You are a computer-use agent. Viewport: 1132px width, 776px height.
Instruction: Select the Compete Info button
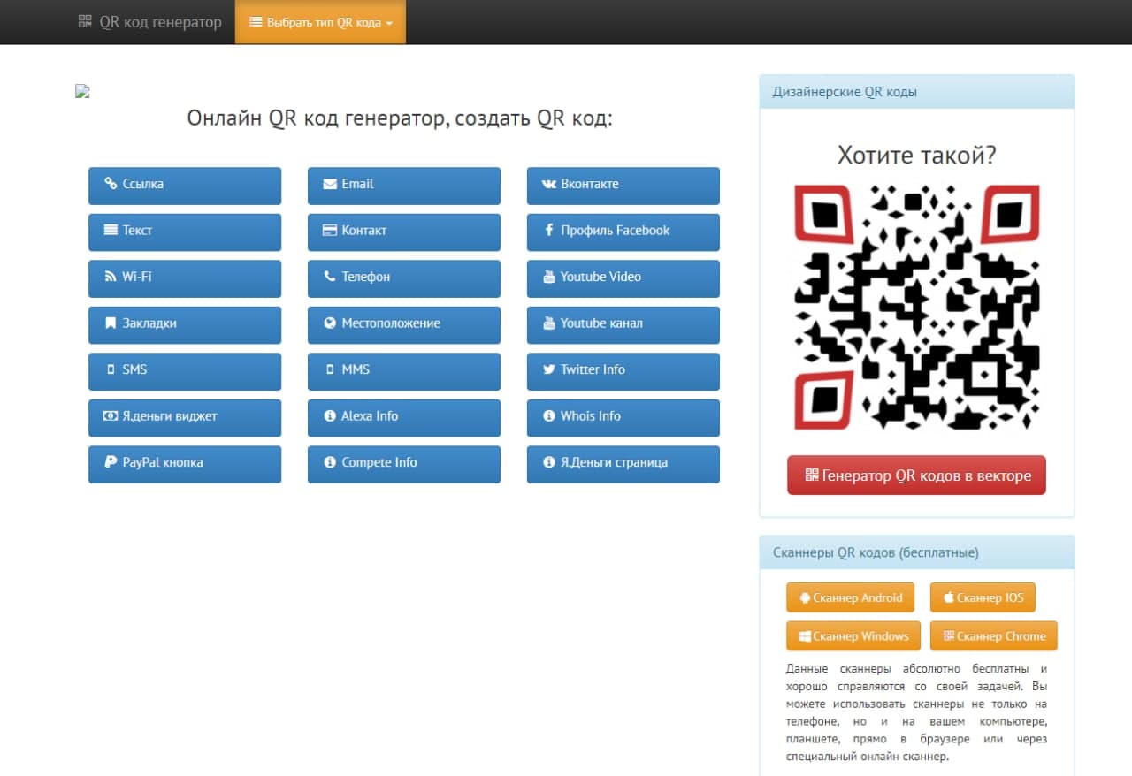(x=404, y=463)
